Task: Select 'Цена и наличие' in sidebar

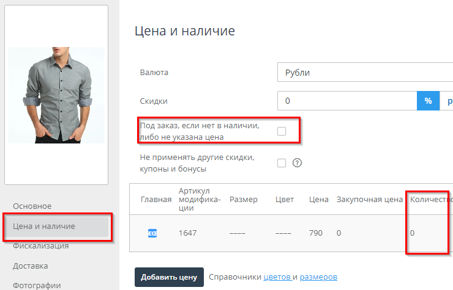Action: point(44,227)
